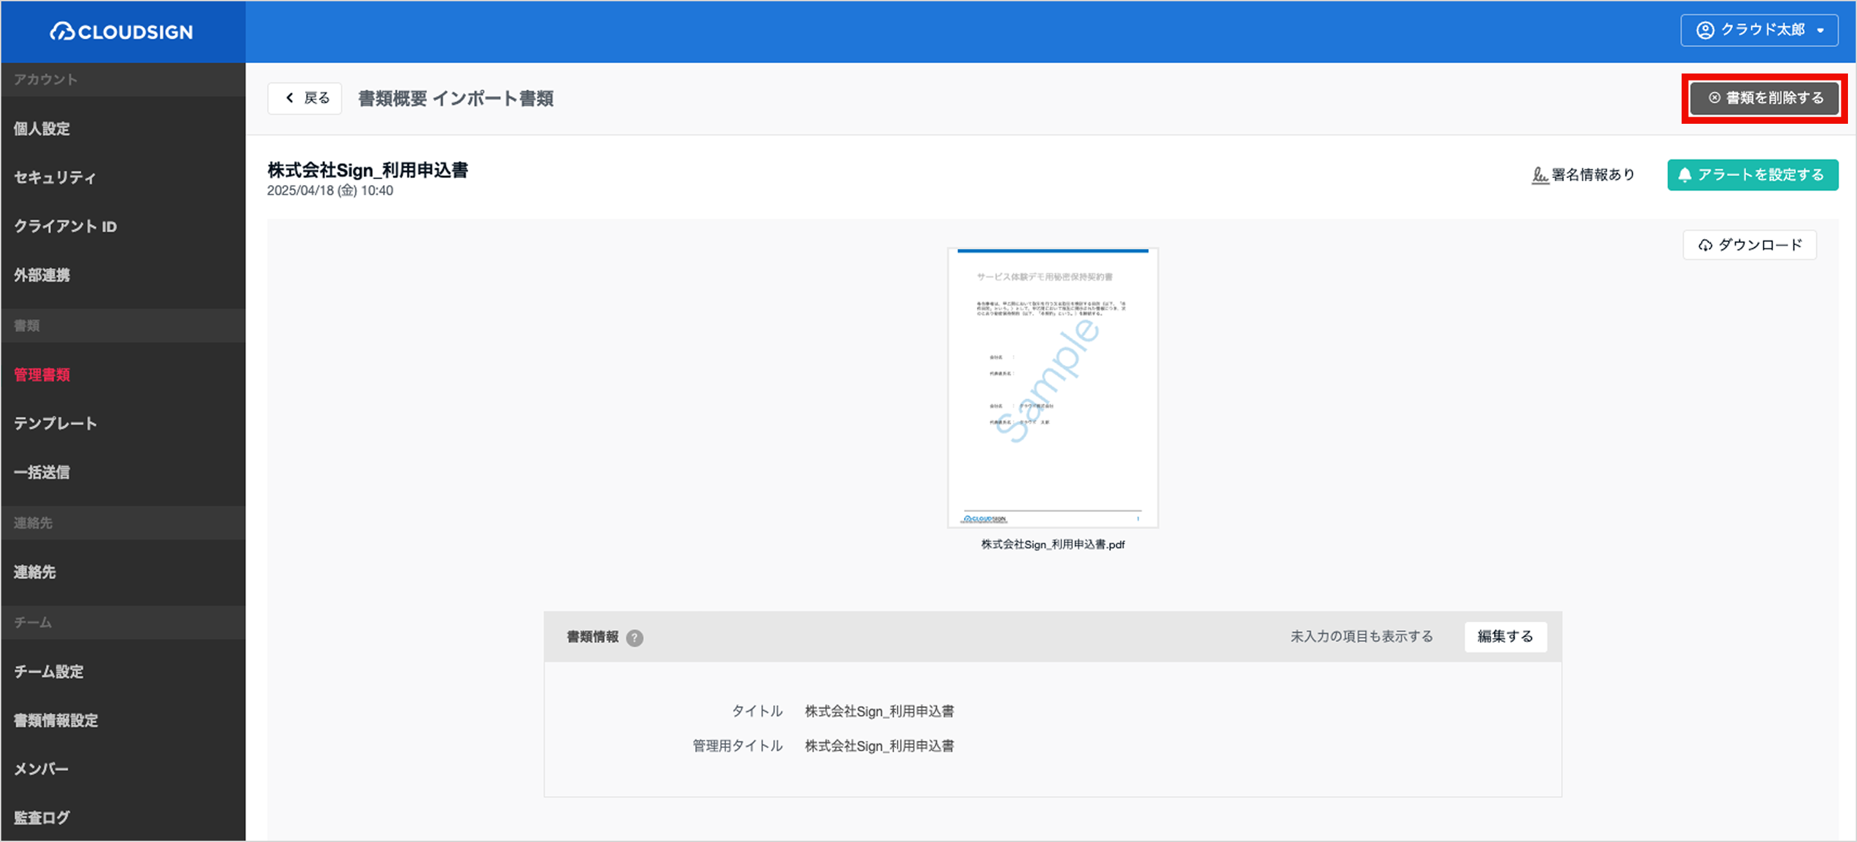Viewport: 1857px width, 842px height.
Task: Click the 署名情報あり signature icon
Action: pos(1540,175)
